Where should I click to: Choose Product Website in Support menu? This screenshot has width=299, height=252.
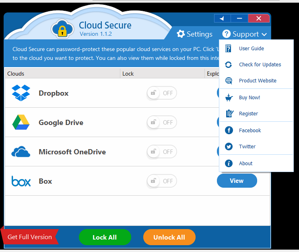click(256, 80)
